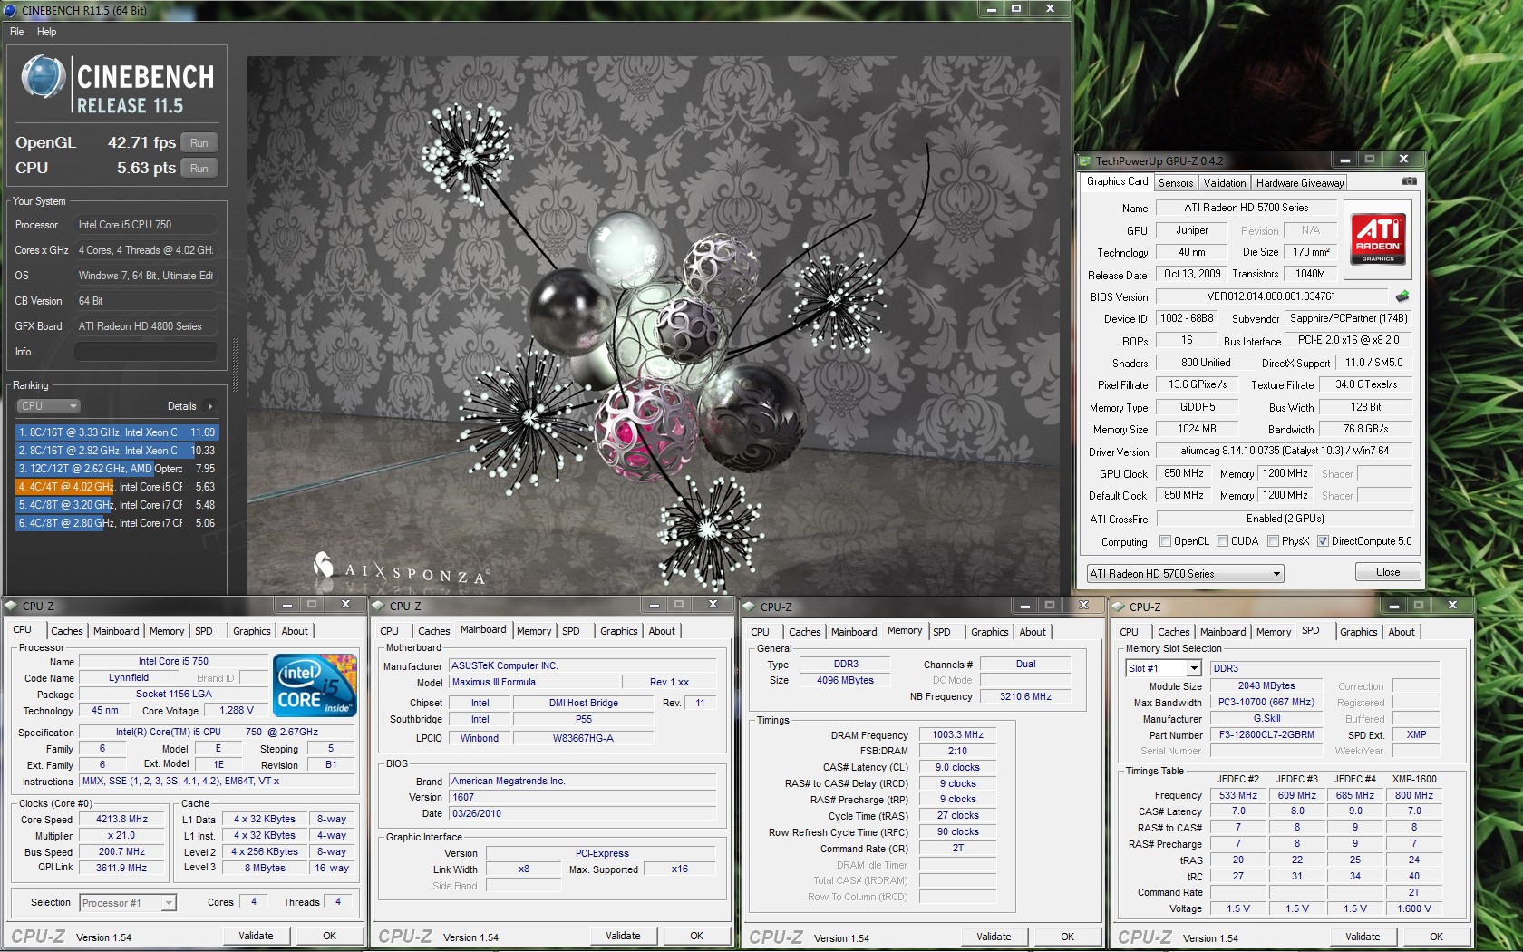
Task: Open the Hardware Giveaway tab
Action: (1300, 183)
